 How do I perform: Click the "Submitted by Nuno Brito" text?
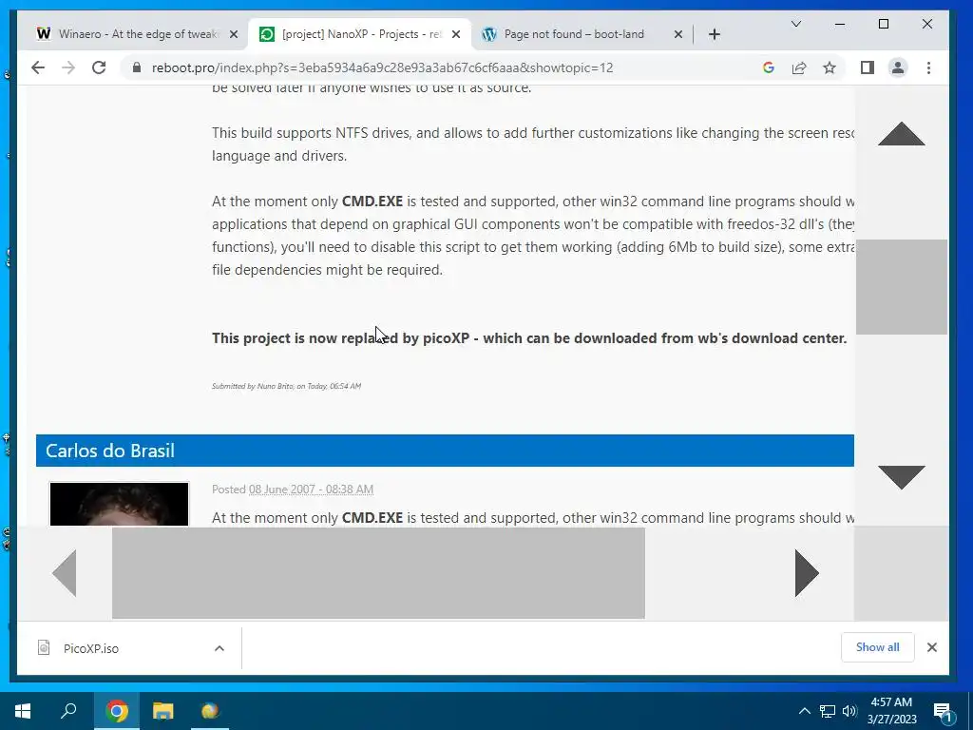tap(286, 386)
